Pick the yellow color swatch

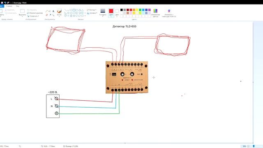point(137,10)
